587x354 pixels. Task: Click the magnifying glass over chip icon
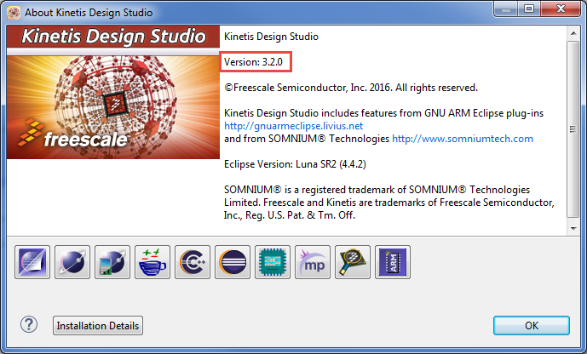pyautogui.click(x=353, y=262)
